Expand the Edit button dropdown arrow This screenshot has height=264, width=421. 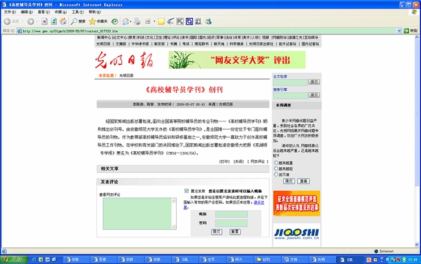click(154, 21)
